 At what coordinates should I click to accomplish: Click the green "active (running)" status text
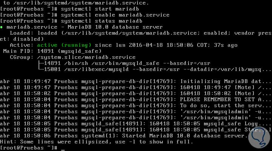58,45
